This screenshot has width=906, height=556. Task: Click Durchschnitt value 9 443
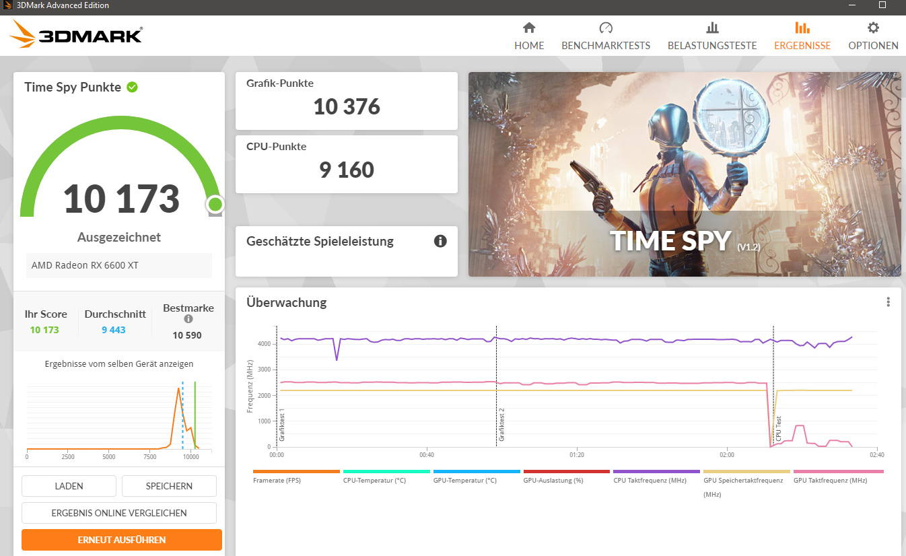(x=114, y=330)
